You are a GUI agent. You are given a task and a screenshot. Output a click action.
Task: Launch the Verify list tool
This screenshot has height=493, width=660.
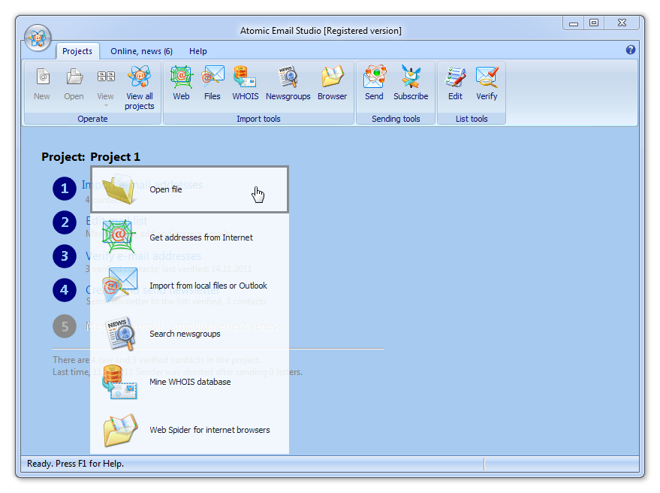(487, 83)
